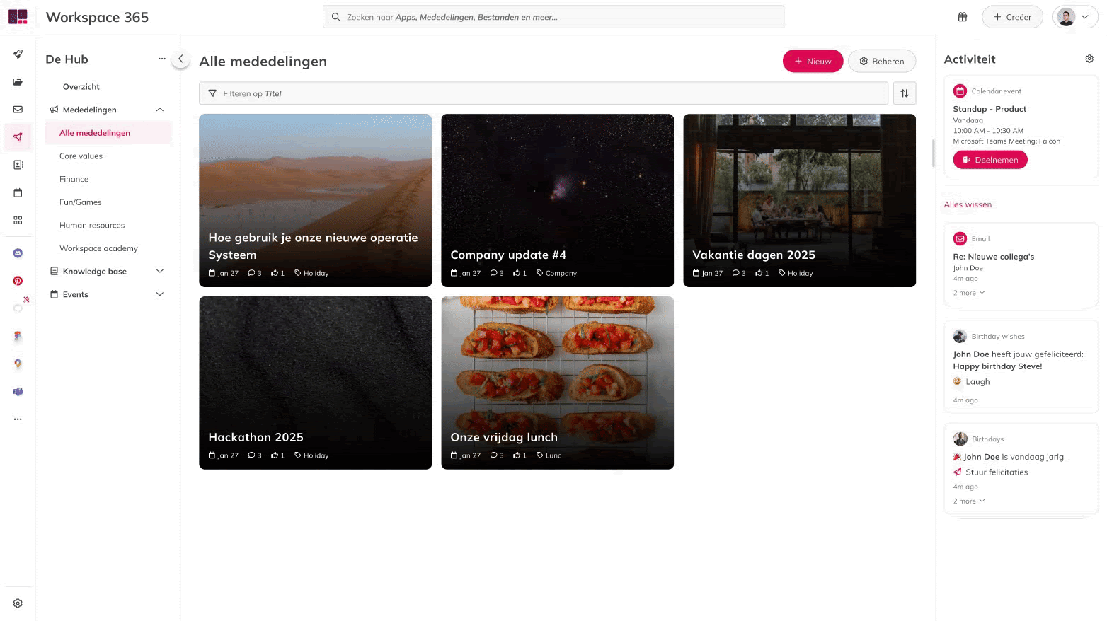The image size is (1107, 621).
Task: Expand the Knowledge base section
Action: pos(160,271)
